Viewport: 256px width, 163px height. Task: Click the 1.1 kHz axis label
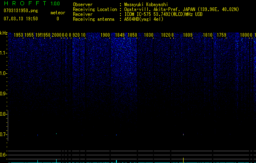(x=3, y=53)
